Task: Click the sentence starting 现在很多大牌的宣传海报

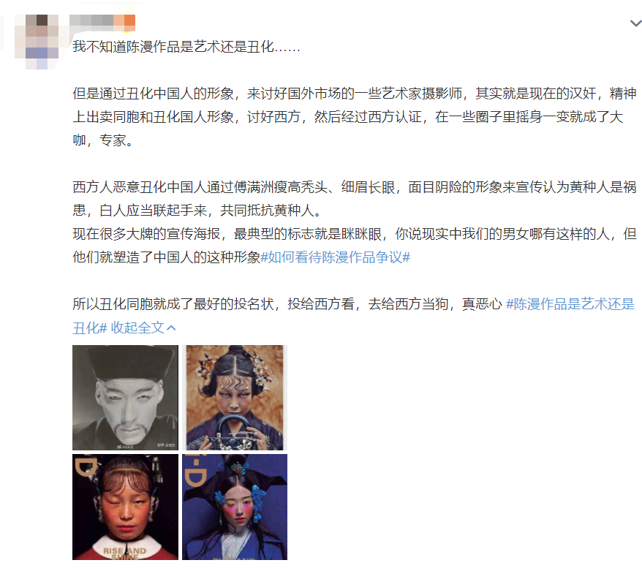Action: (x=355, y=246)
